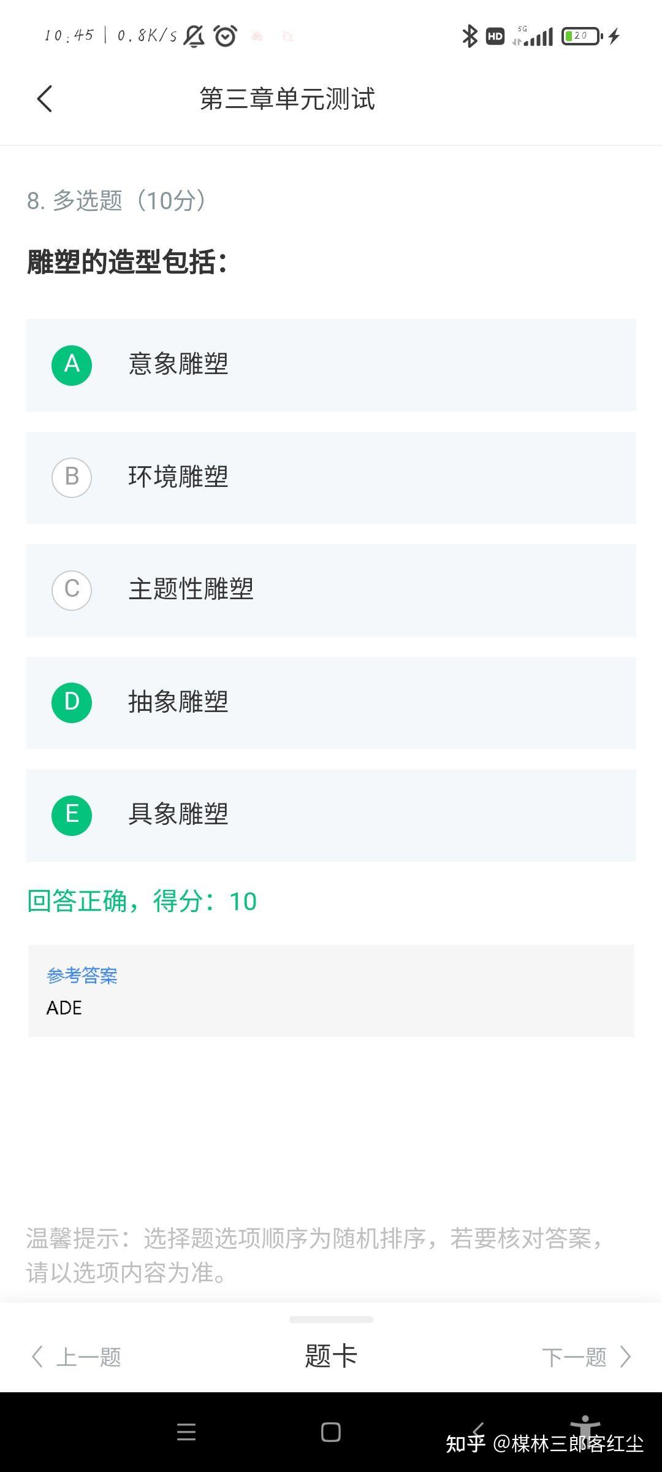Open the 题卡 answer card
The width and height of the screenshot is (662, 1472).
pyautogui.click(x=331, y=1356)
